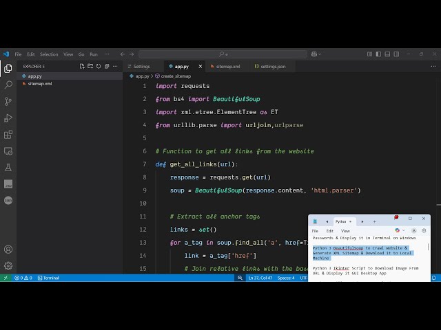Expand the Copilot dropdown chevron
This screenshot has height=330, width=441.
[x=320, y=54]
